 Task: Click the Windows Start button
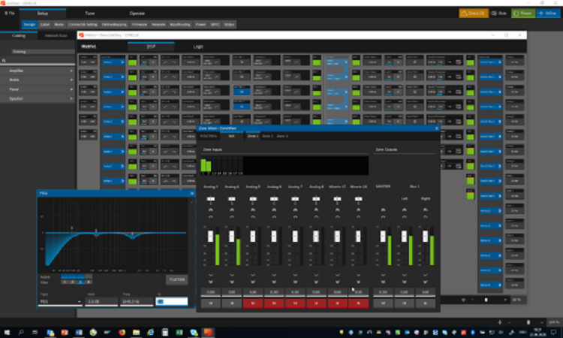[7, 331]
